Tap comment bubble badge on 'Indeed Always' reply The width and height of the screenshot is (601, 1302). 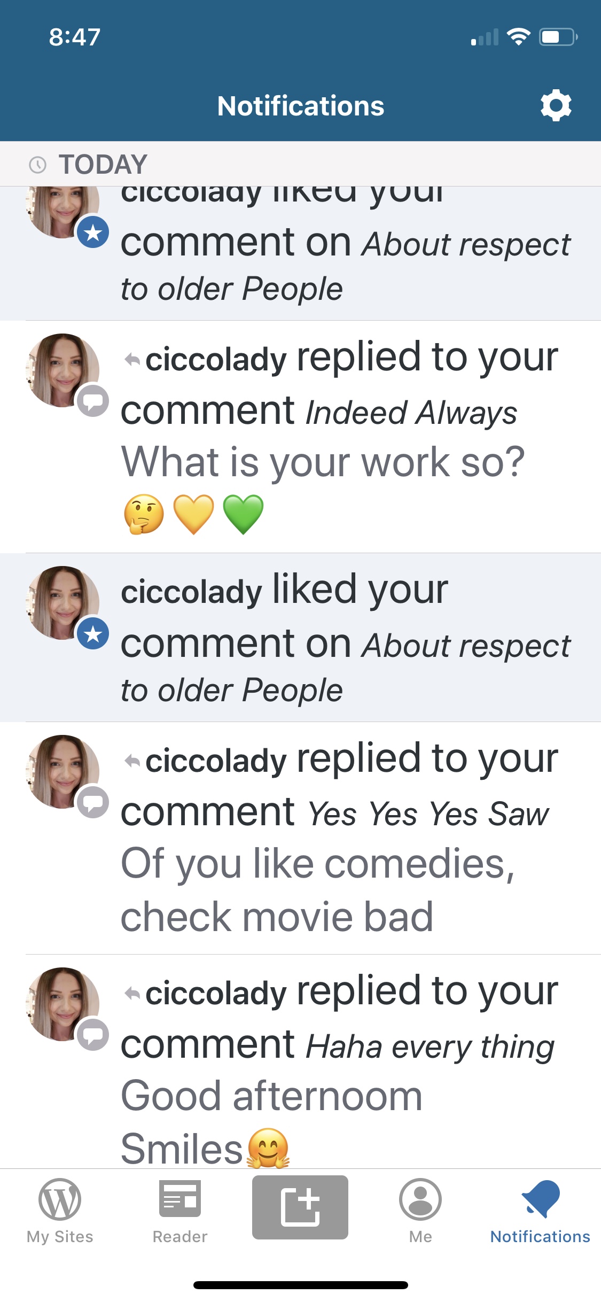(93, 401)
